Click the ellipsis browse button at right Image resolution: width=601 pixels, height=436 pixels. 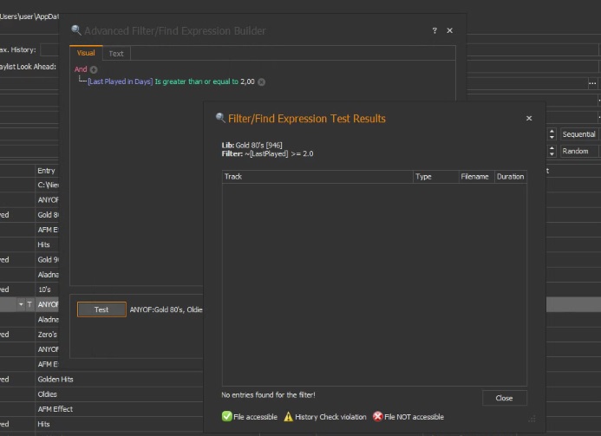[592, 84]
